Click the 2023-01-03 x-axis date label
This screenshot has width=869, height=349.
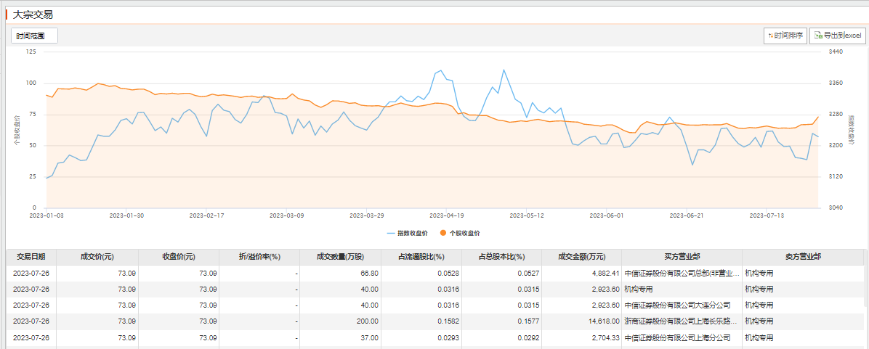point(48,215)
